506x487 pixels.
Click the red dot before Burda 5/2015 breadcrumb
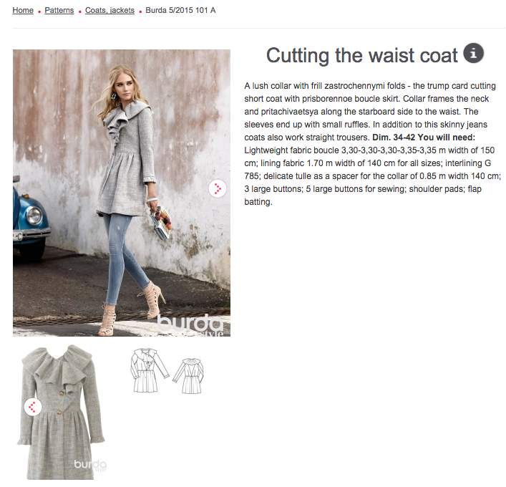coord(140,12)
